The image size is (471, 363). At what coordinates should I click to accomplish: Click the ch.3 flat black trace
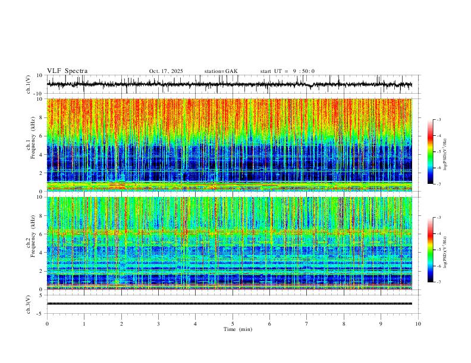pyautogui.click(x=229, y=304)
